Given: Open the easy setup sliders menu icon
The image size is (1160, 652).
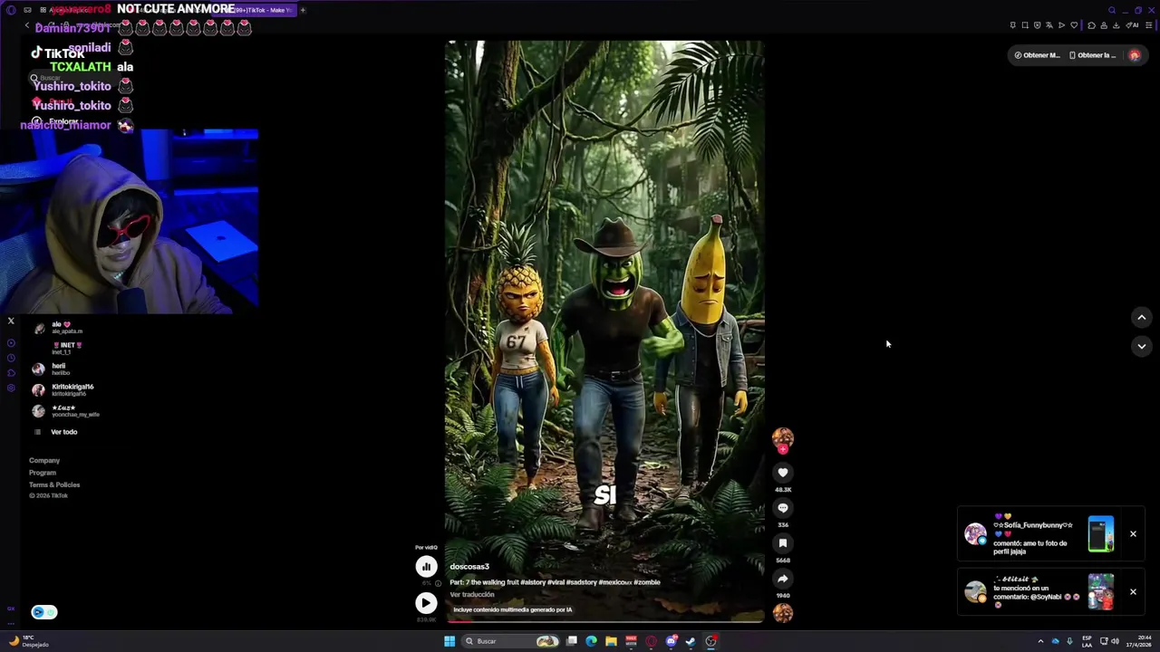Looking at the screenshot, I should point(1149,25).
